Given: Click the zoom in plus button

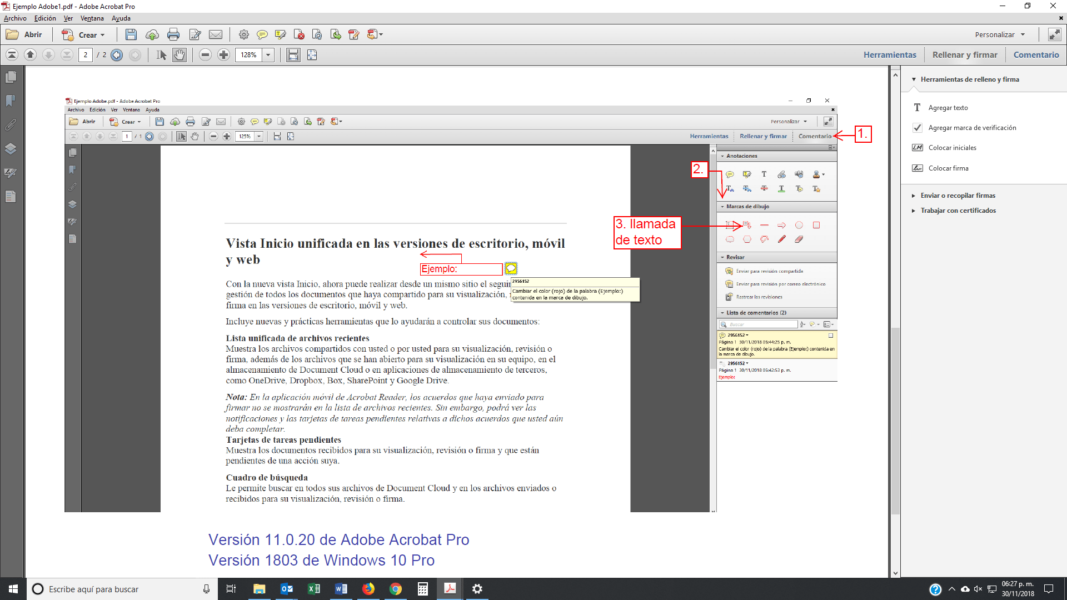Looking at the screenshot, I should pos(223,54).
